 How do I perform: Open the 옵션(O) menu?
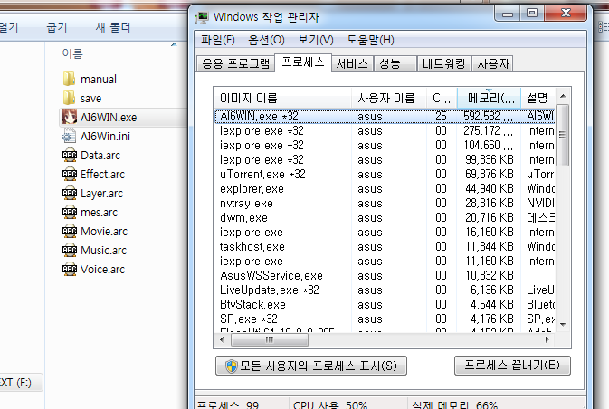(265, 40)
